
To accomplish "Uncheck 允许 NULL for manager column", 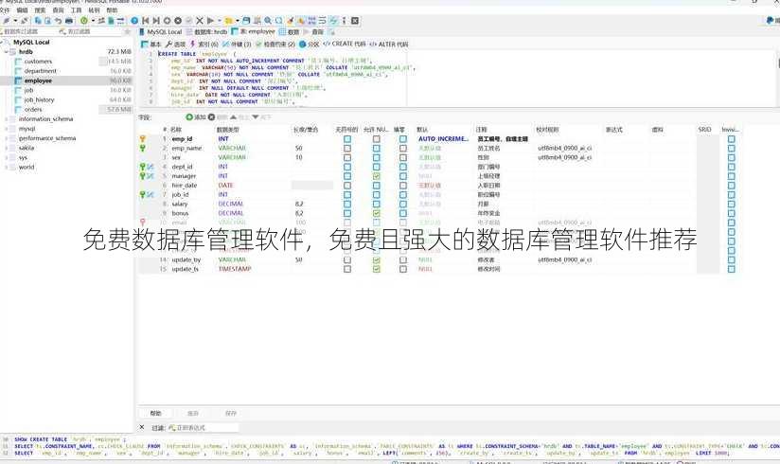I will click(x=377, y=176).
